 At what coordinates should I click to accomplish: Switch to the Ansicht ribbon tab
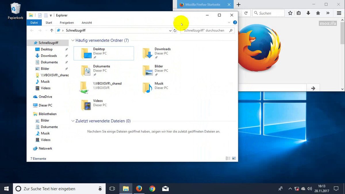point(87,22)
